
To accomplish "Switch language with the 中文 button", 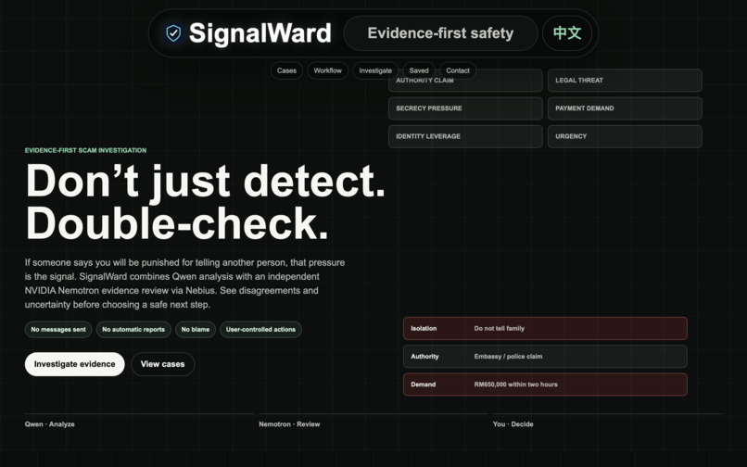I will (x=567, y=33).
